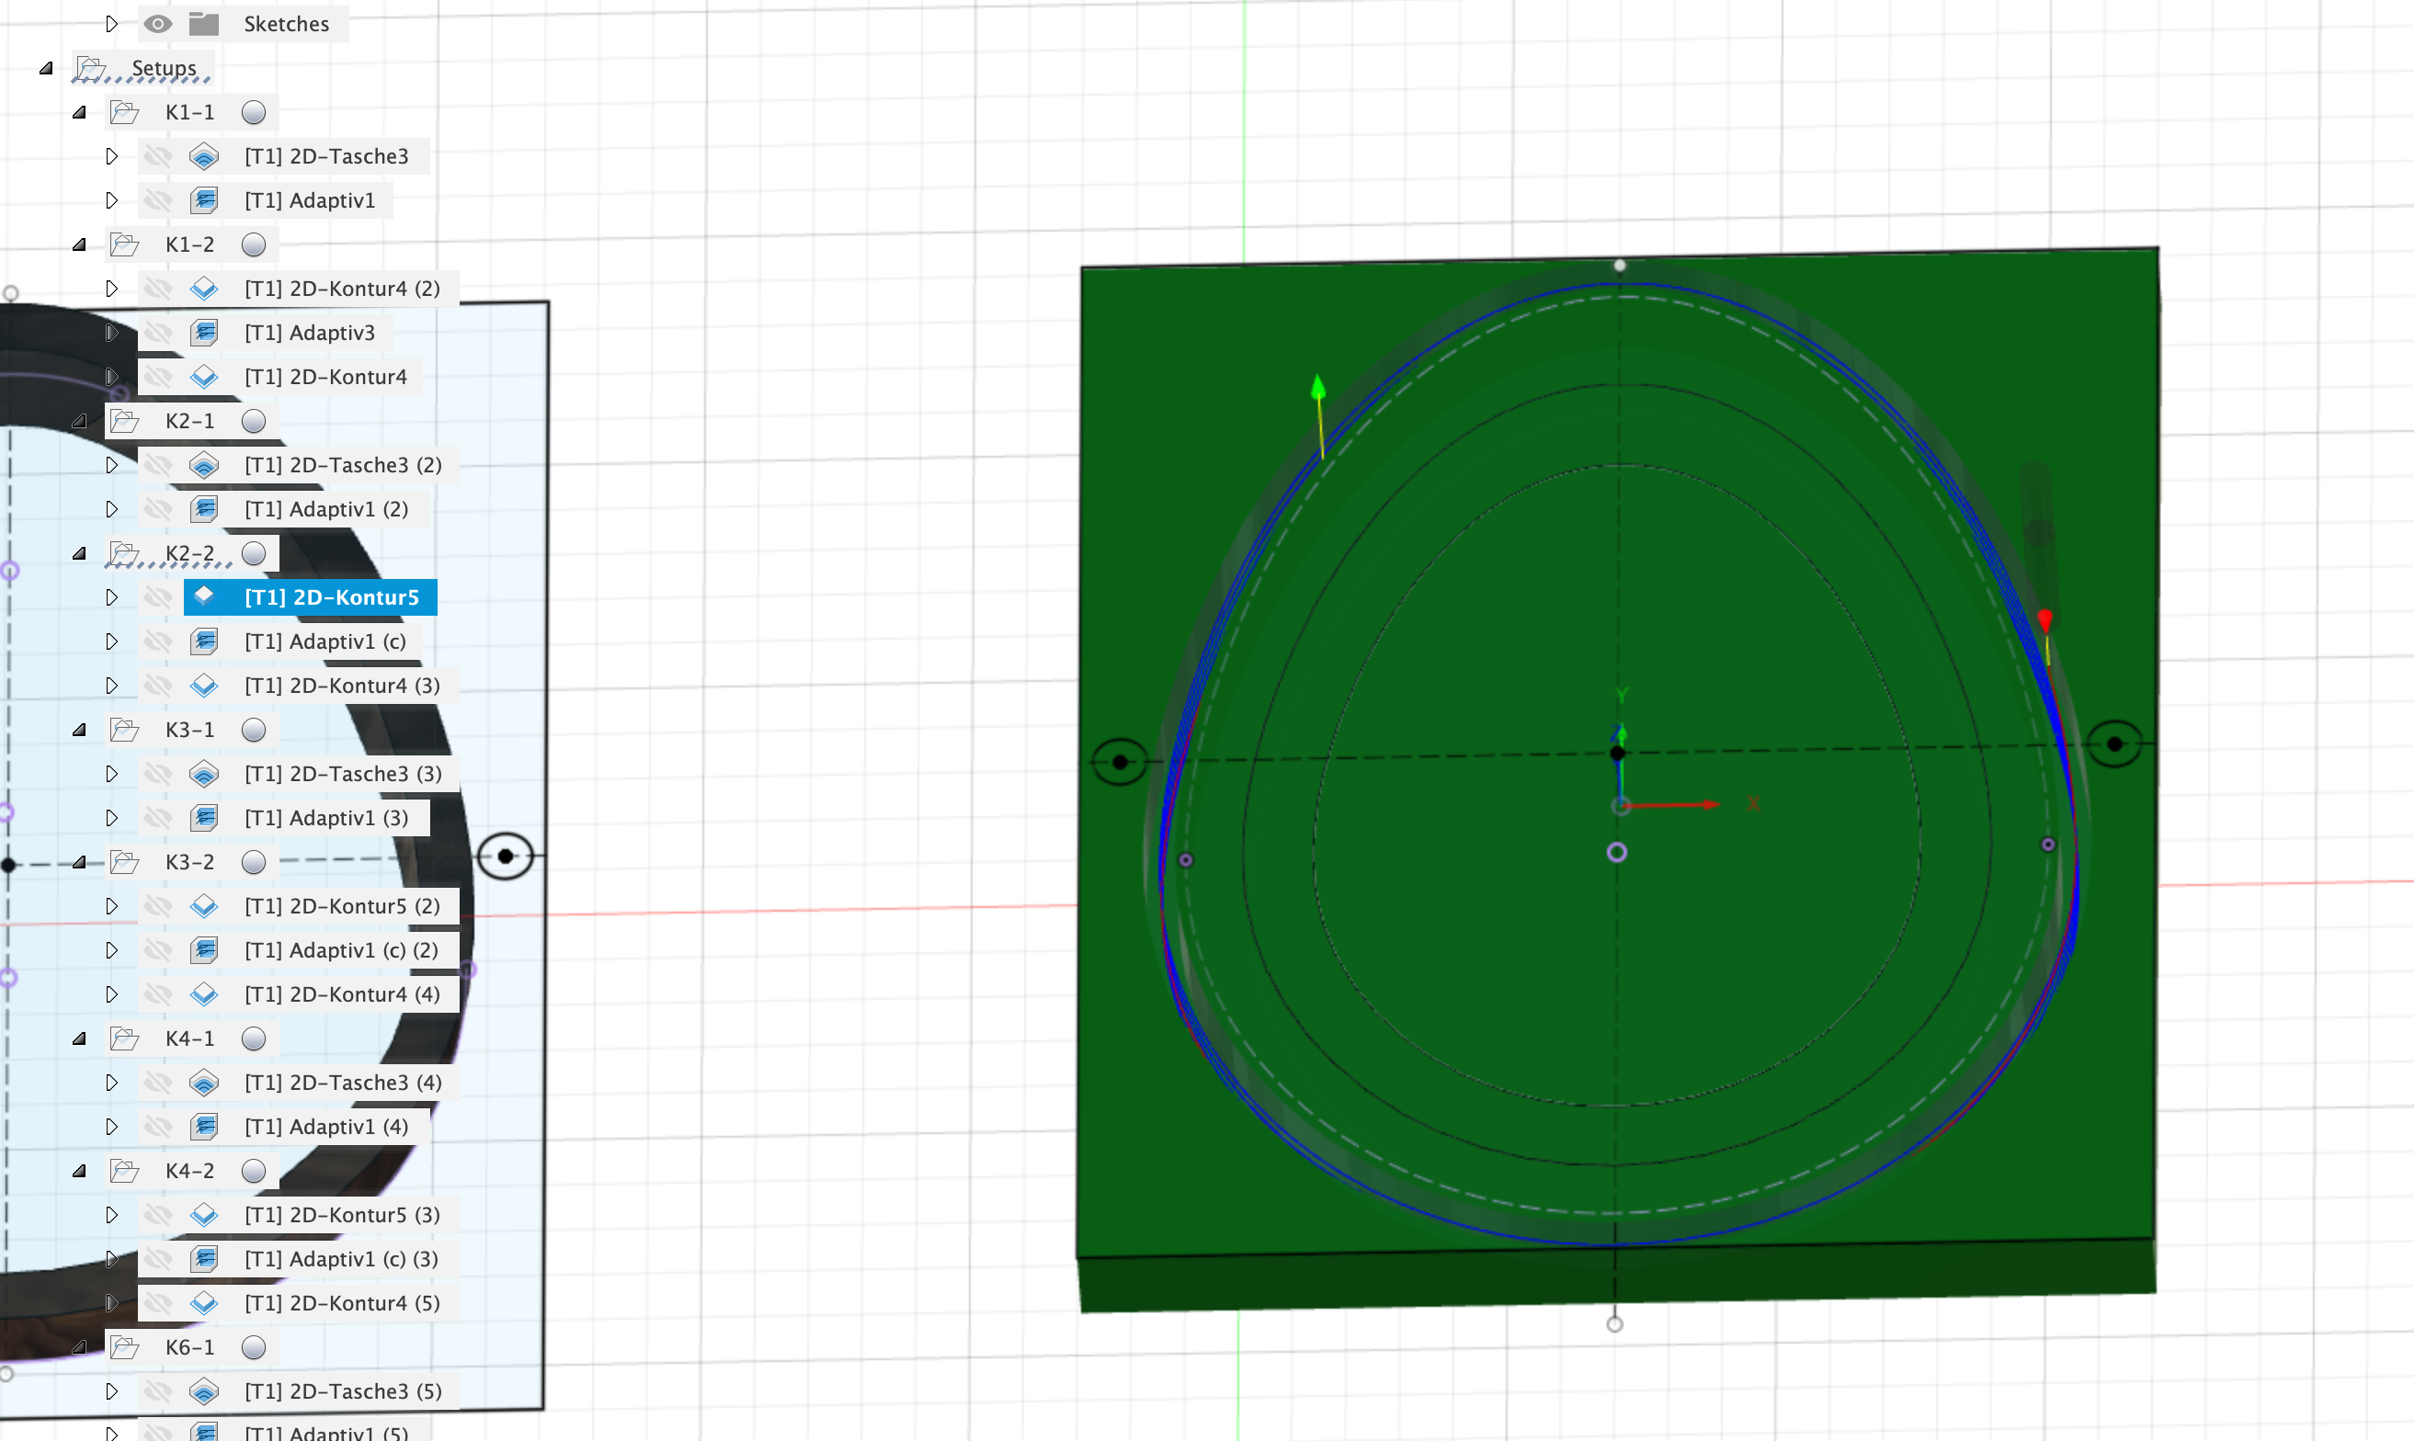This screenshot has height=1441, width=2414.
Task: Click the Adaptiv1 clearing operation icon
Action: (205, 200)
